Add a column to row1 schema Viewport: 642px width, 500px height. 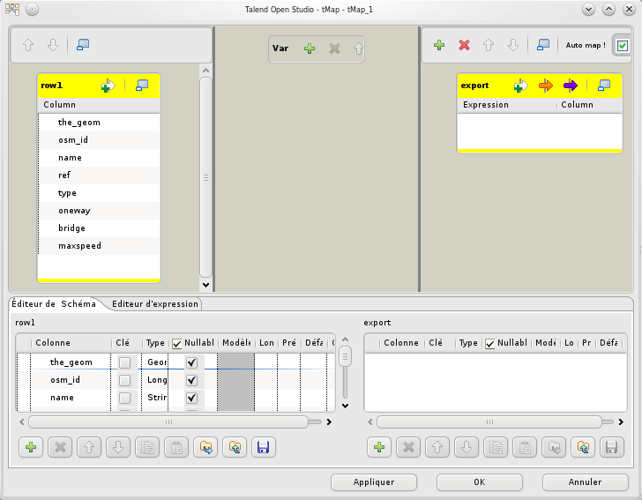click(x=31, y=447)
